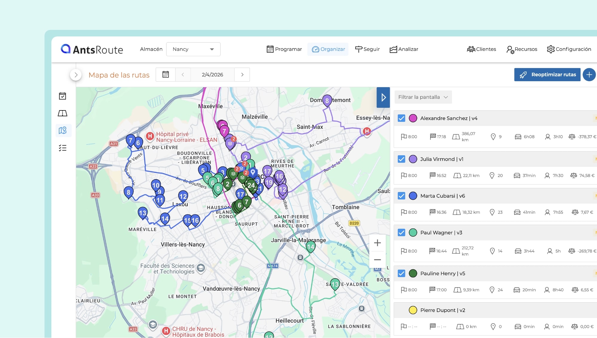This screenshot has width=597, height=338.
Task: Open the calendar schedule view in sidebar
Action: click(62, 96)
